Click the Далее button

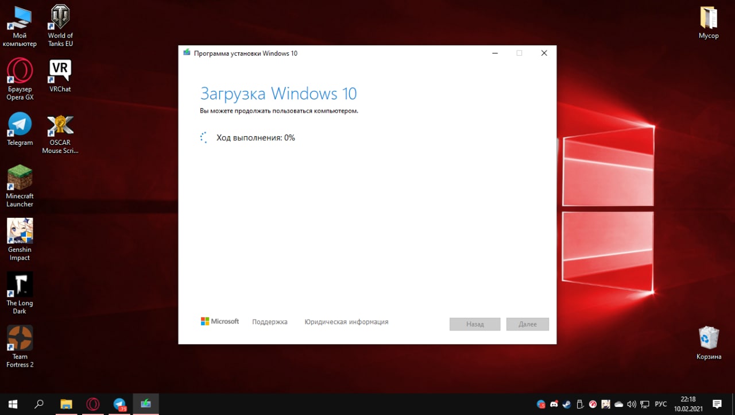pos(528,324)
